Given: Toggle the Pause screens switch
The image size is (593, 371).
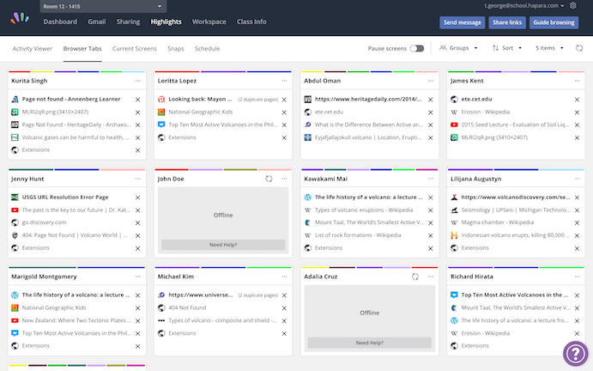Looking at the screenshot, I should (x=417, y=49).
